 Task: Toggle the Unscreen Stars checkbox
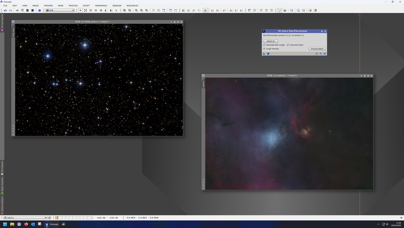(x=288, y=45)
